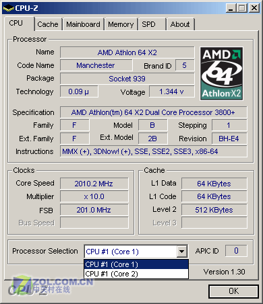The height and width of the screenshot is (304, 263).
Task: Click the Specification text field
Action: pos(153,112)
